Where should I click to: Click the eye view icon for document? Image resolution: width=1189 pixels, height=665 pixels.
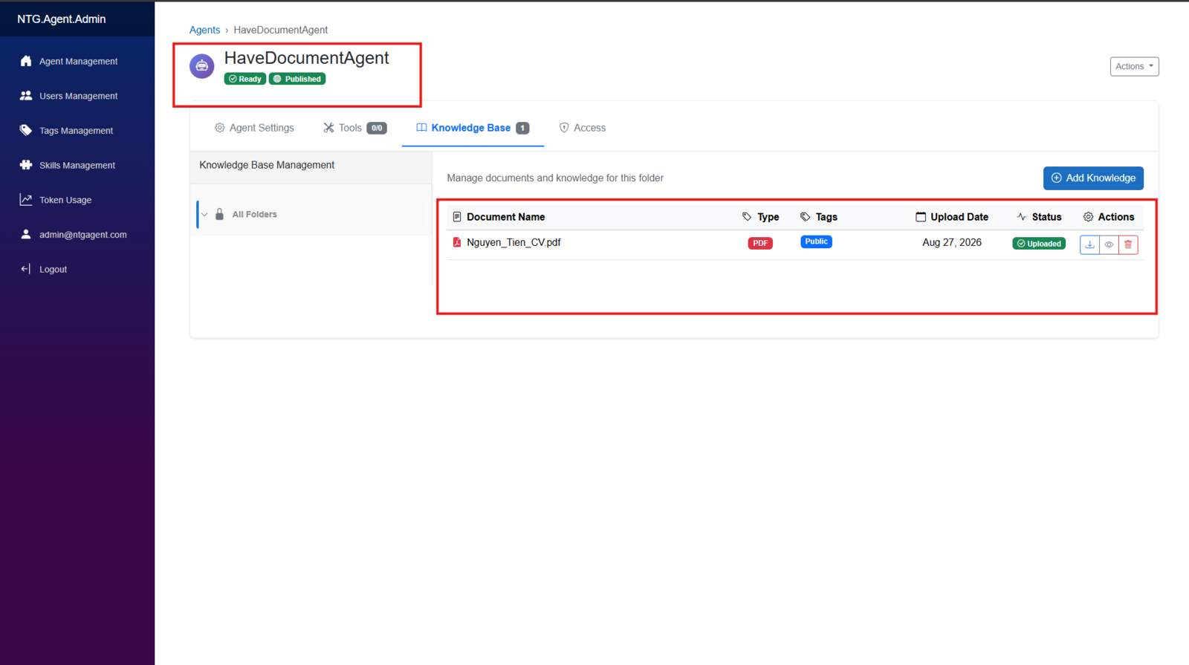tap(1109, 244)
